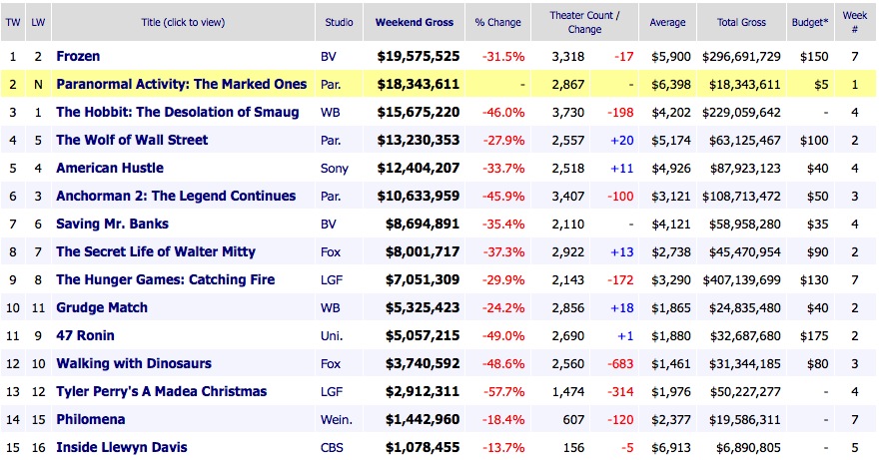The image size is (880, 460).
Task: Open the Inside Llewyn Davis link
Action: pyautogui.click(x=122, y=448)
